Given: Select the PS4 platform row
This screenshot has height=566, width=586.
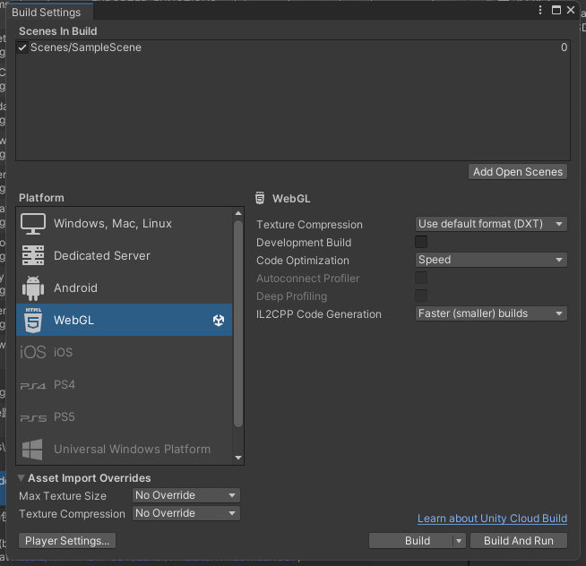Looking at the screenshot, I should [125, 385].
